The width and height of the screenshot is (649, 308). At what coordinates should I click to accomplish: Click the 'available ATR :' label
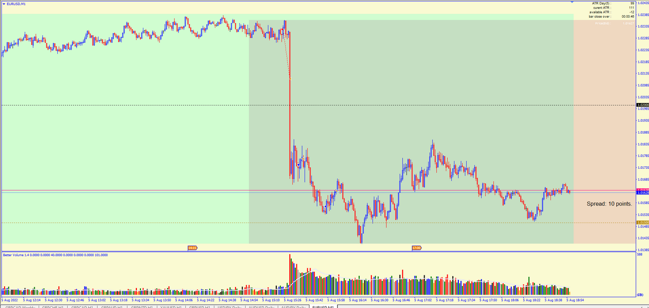[x=600, y=12]
